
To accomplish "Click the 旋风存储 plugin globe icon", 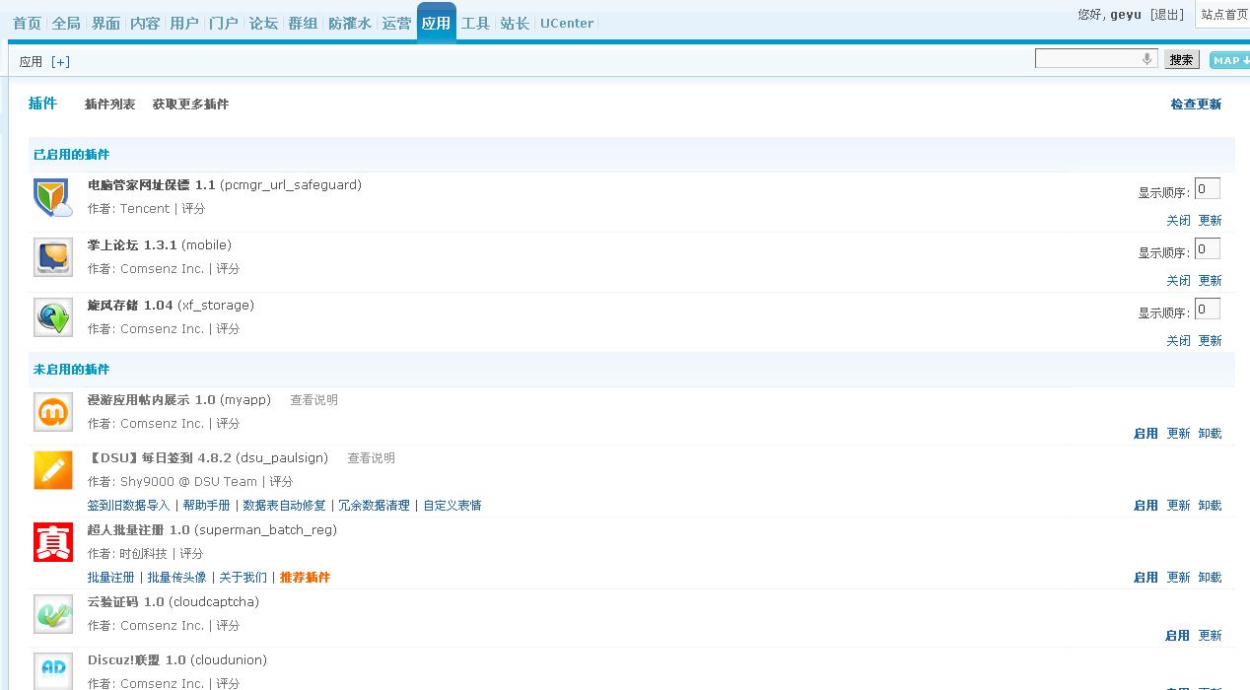I will pos(53,317).
